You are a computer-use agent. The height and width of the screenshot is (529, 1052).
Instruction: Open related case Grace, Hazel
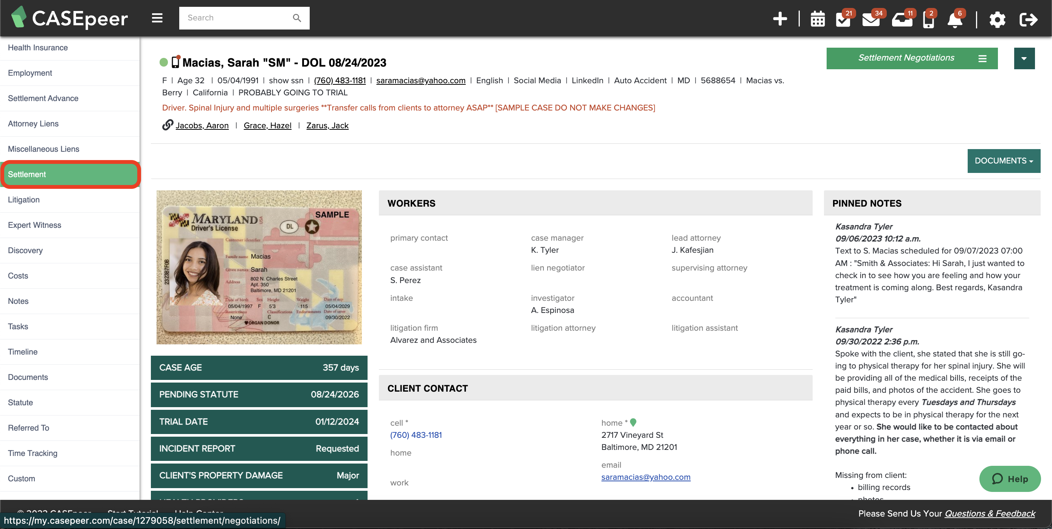267,126
